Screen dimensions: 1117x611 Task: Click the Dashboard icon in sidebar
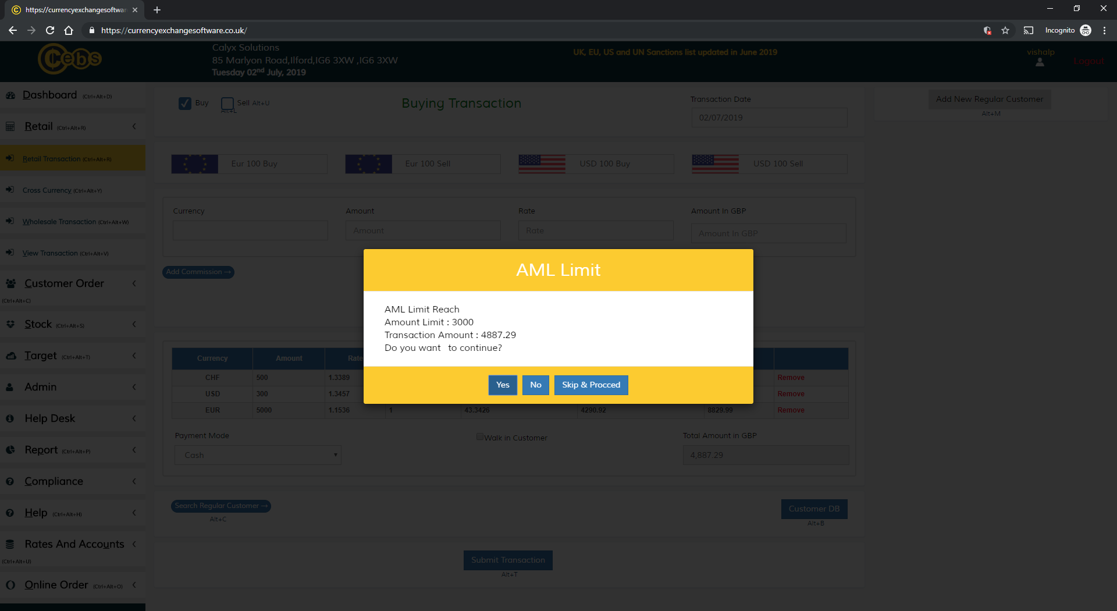10,95
